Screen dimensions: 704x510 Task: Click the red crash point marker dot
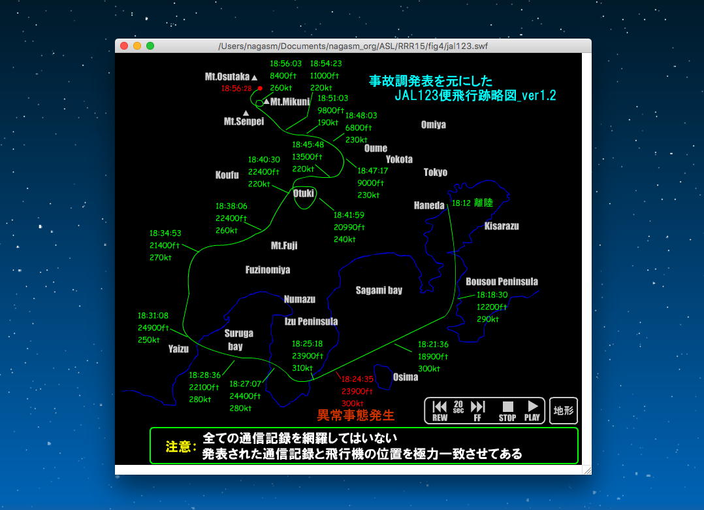click(260, 88)
